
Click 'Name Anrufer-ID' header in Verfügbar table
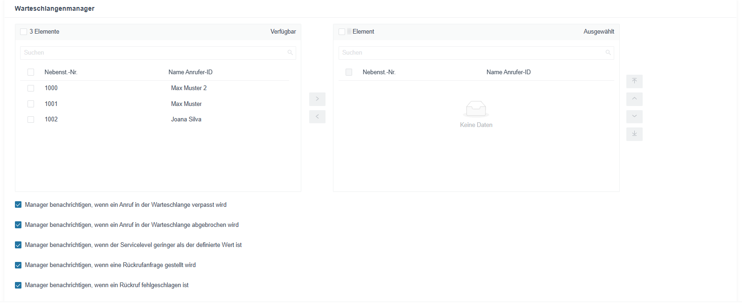pos(191,72)
